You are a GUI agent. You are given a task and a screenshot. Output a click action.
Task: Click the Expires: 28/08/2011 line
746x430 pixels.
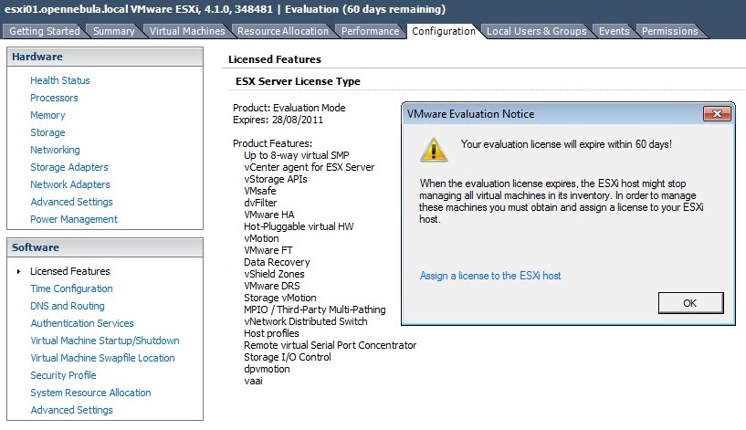(x=278, y=120)
